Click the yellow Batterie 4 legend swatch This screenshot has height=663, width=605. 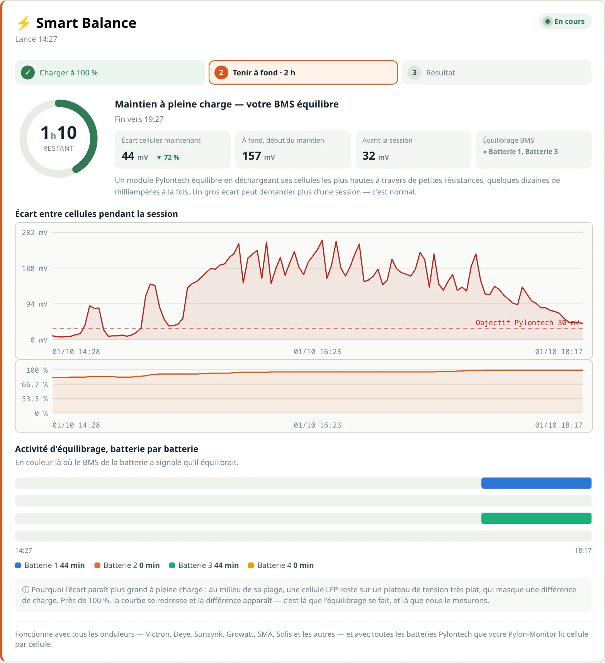click(x=251, y=565)
